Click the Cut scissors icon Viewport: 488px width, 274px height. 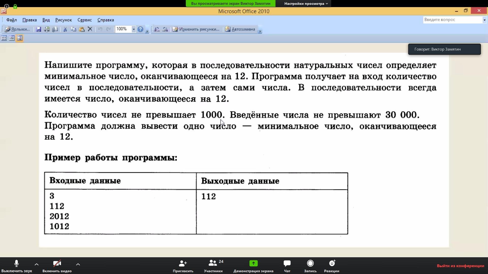click(65, 29)
